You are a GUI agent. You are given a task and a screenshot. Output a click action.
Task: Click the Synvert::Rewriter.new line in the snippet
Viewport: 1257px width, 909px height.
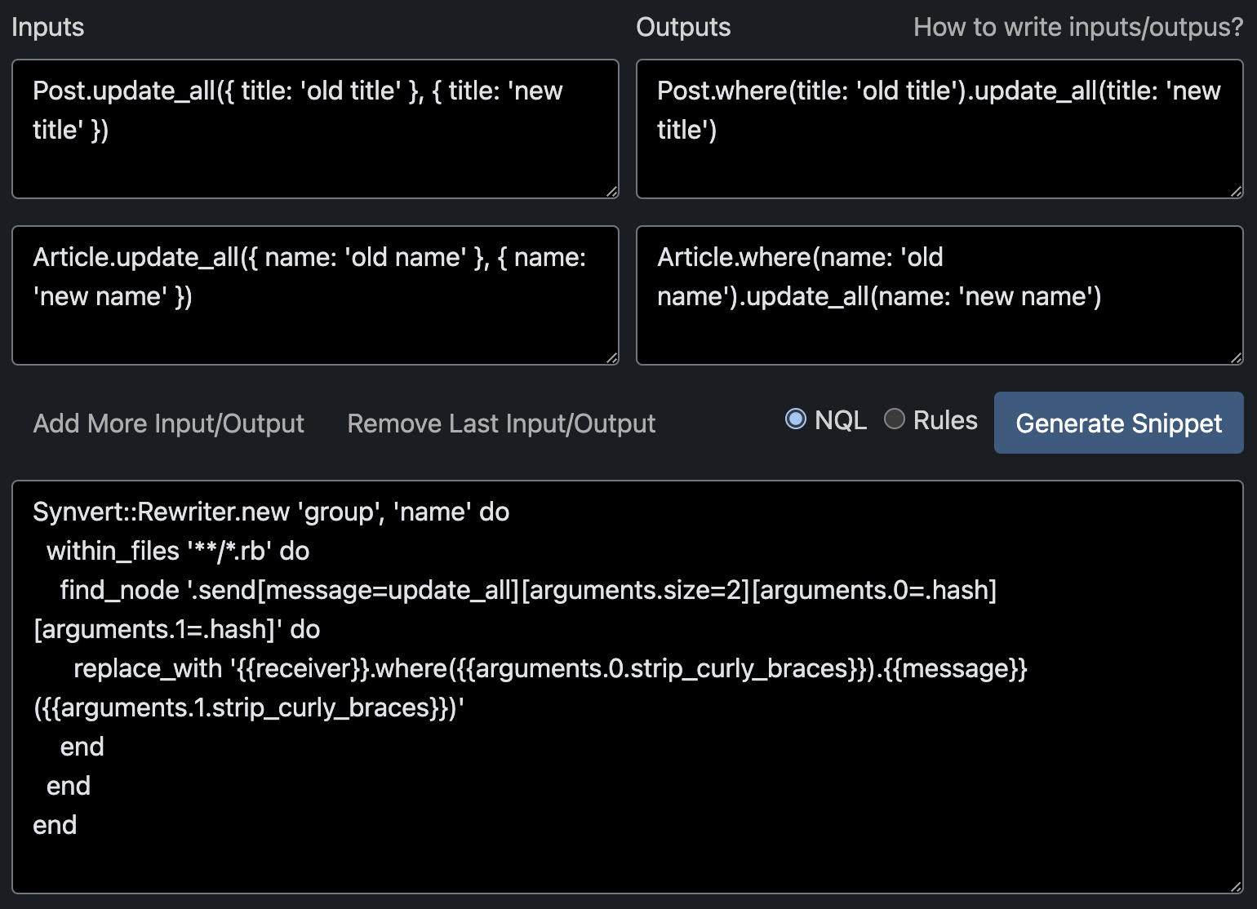(271, 512)
